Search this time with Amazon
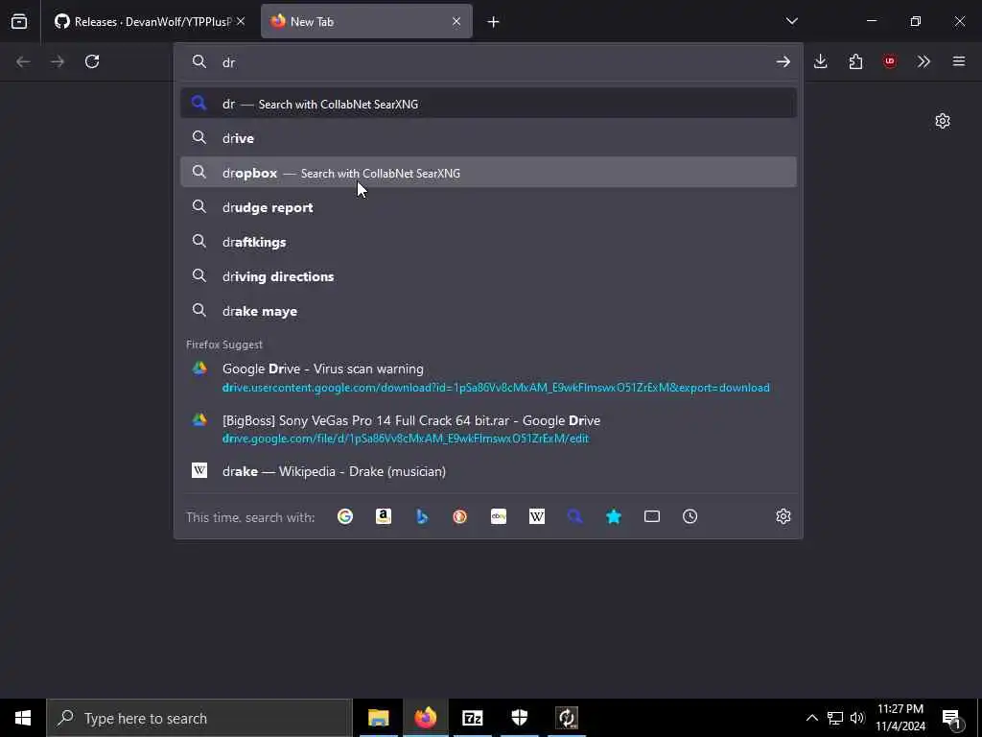The image size is (982, 737). [384, 516]
